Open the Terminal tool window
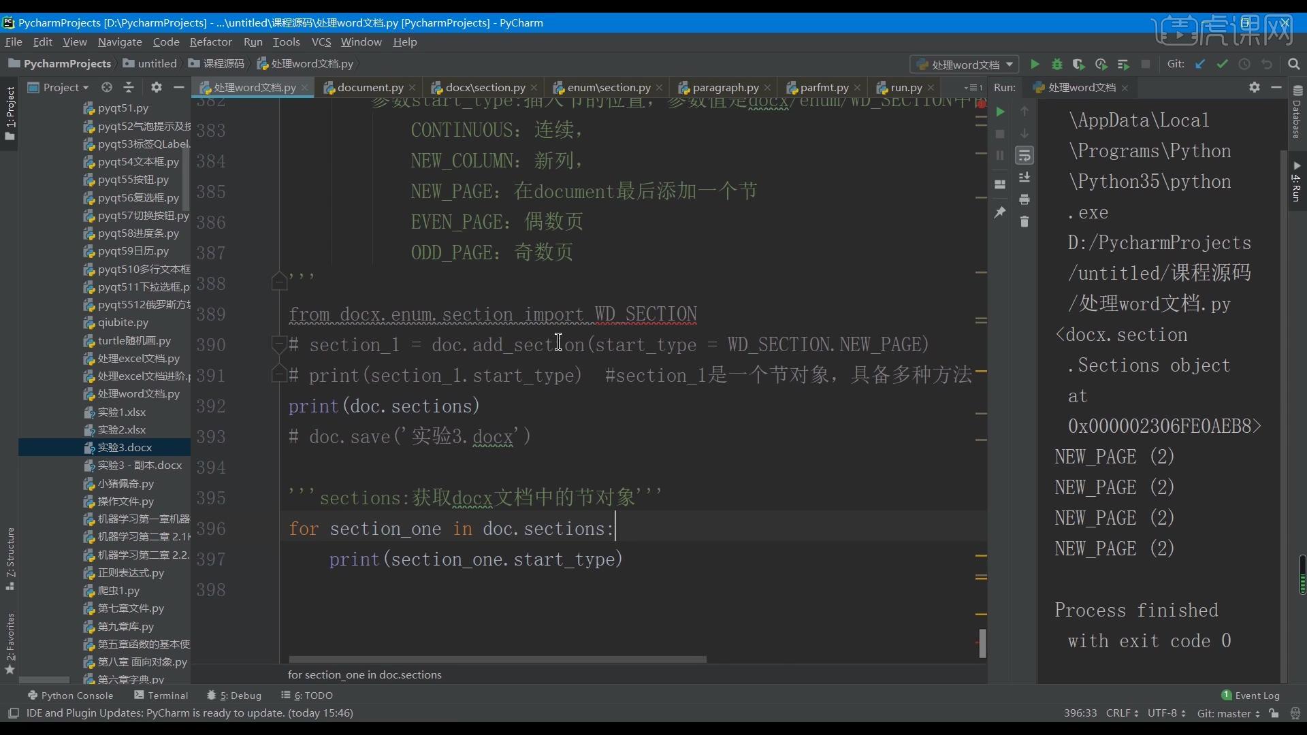1307x735 pixels. coord(161,696)
